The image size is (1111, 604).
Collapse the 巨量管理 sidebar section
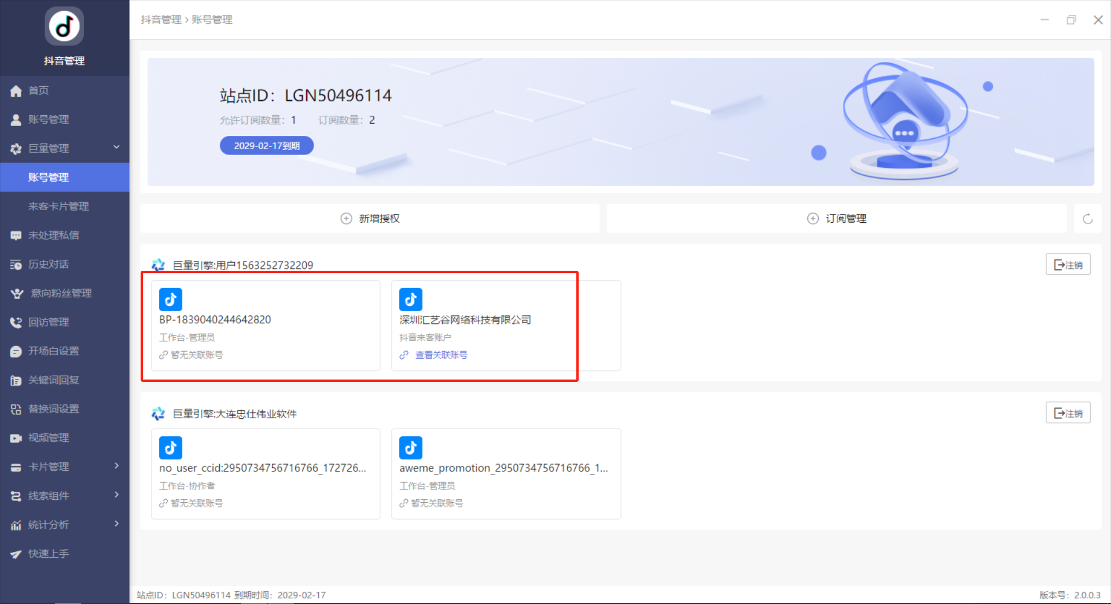point(116,148)
